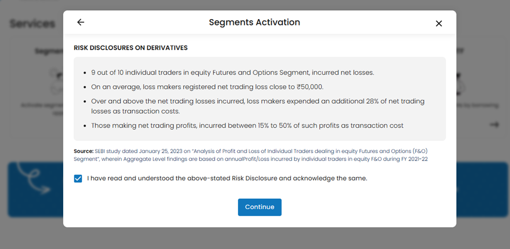The width and height of the screenshot is (510, 249).
Task: Click the dimmed Services heading in background
Action: pyautogui.click(x=32, y=24)
